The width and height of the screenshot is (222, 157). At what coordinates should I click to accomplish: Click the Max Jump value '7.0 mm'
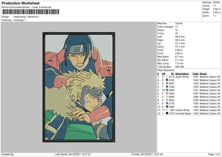(x=179, y=63)
